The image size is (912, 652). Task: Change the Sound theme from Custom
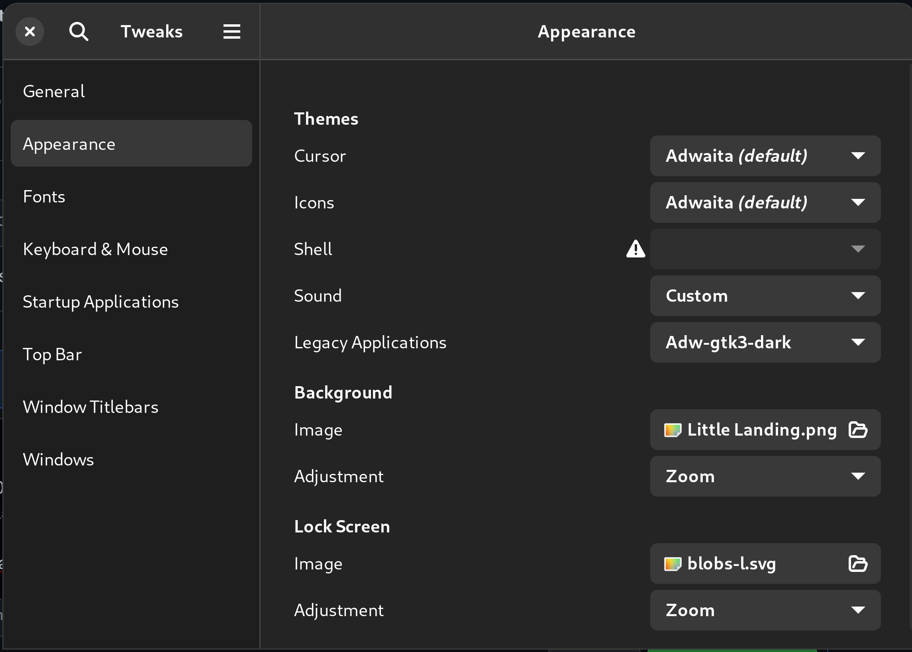[x=764, y=296]
